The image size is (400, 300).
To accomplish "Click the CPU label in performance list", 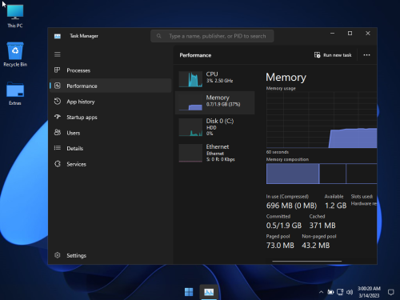I will (212, 74).
